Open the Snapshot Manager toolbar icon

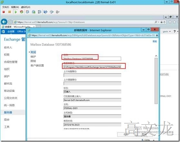(x=39, y=12)
